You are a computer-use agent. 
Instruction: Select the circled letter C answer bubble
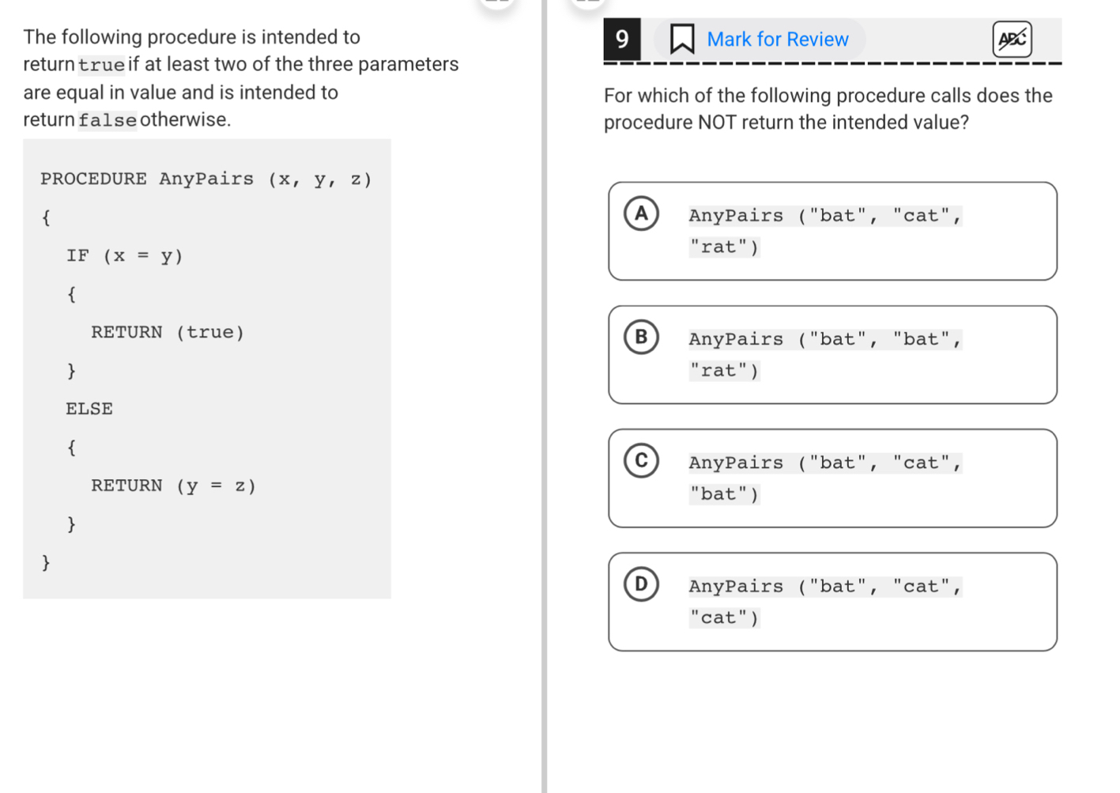[641, 460]
